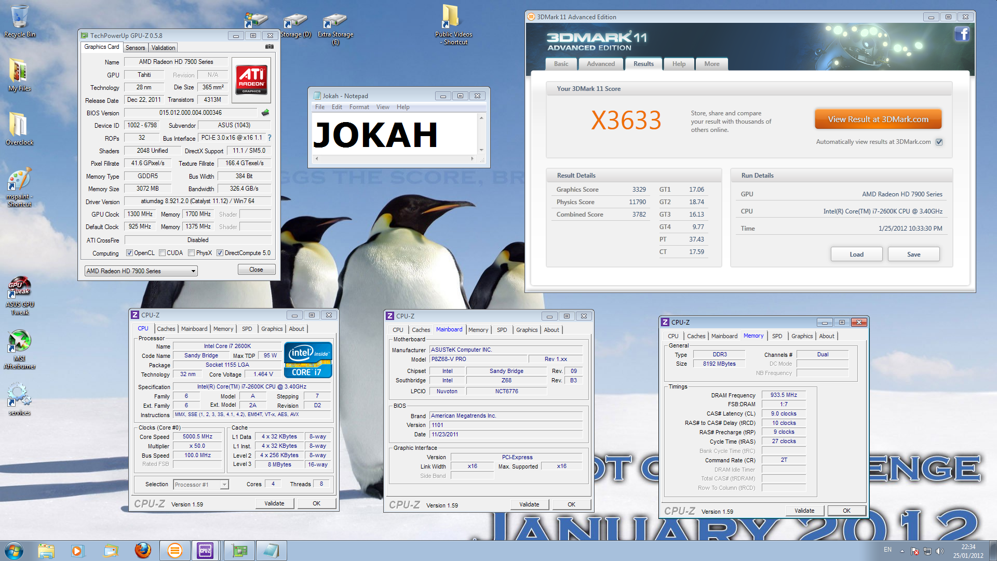This screenshot has width=997, height=561.
Task: Toggle DirectCompute 5.0 checkbox
Action: point(220,253)
